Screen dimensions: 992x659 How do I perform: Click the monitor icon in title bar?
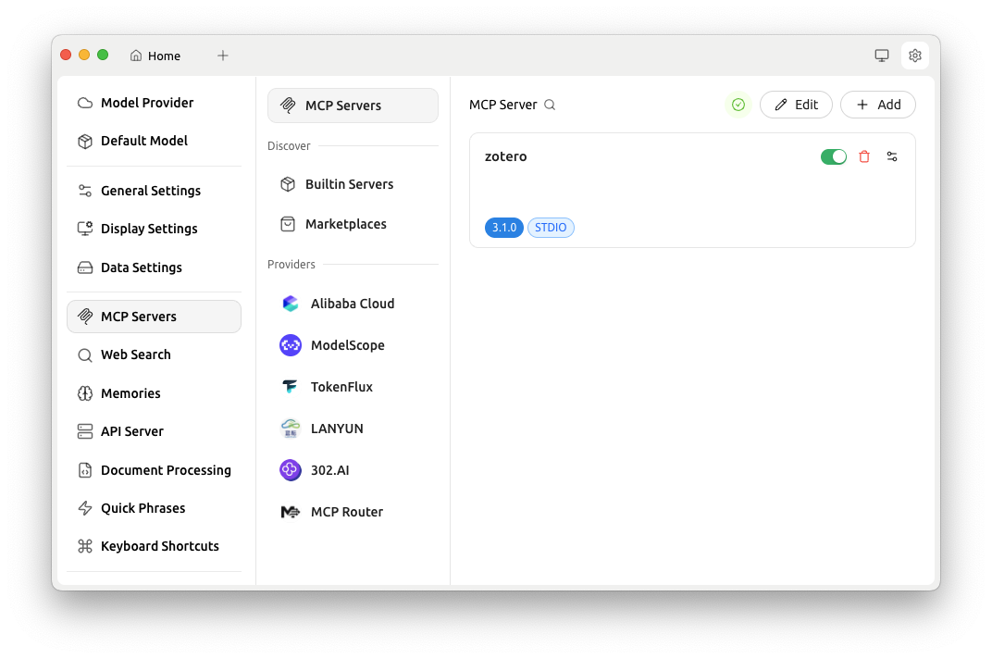(x=882, y=56)
